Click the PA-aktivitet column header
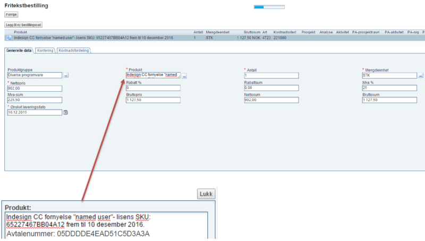Viewport: 425px width, 241px height. point(394,32)
